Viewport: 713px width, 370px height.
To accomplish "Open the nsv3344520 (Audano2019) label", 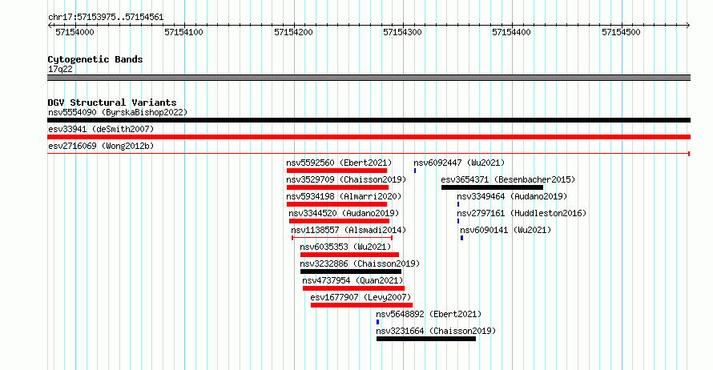I will (x=344, y=213).
